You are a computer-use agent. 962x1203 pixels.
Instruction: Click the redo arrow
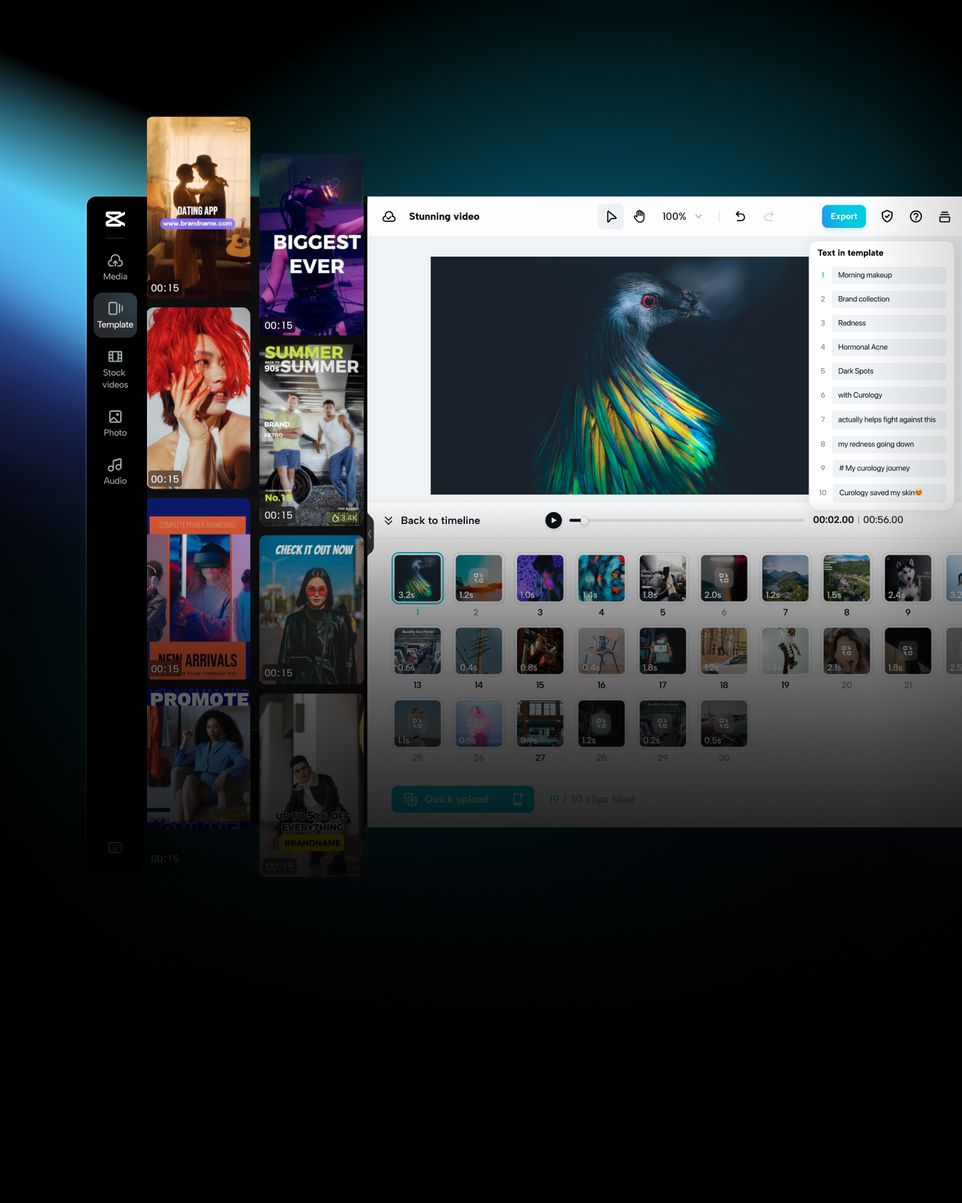(769, 217)
